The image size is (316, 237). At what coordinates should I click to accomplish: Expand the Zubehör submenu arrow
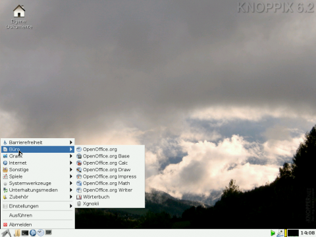[71, 197]
